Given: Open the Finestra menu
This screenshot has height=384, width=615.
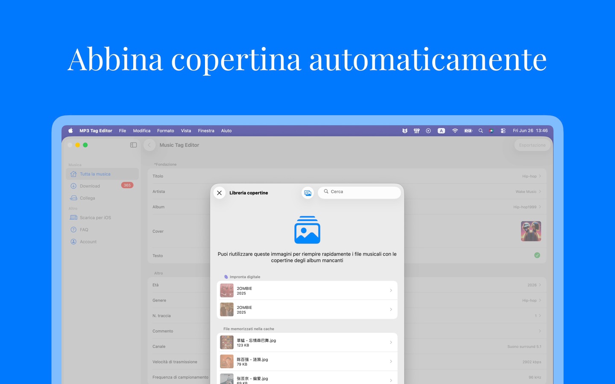Looking at the screenshot, I should (x=206, y=131).
